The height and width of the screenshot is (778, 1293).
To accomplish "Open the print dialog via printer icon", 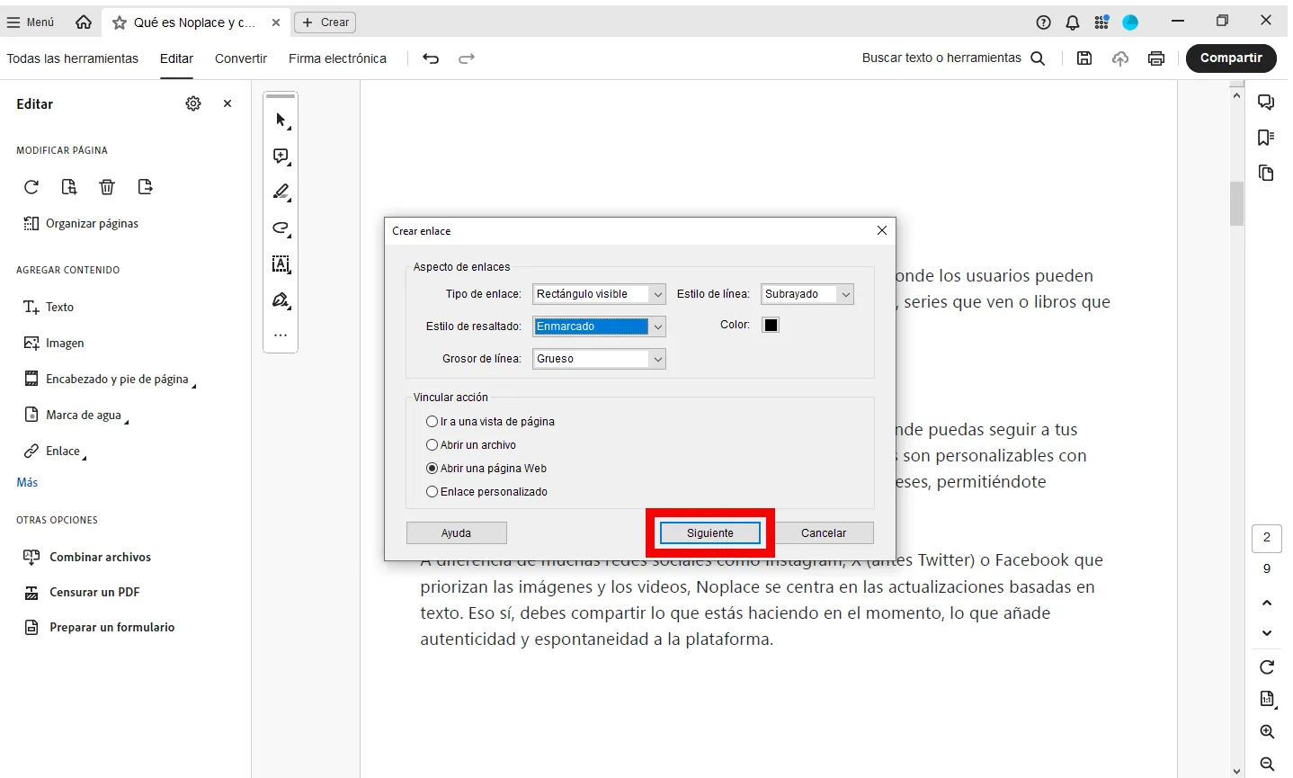I will pyautogui.click(x=1156, y=58).
